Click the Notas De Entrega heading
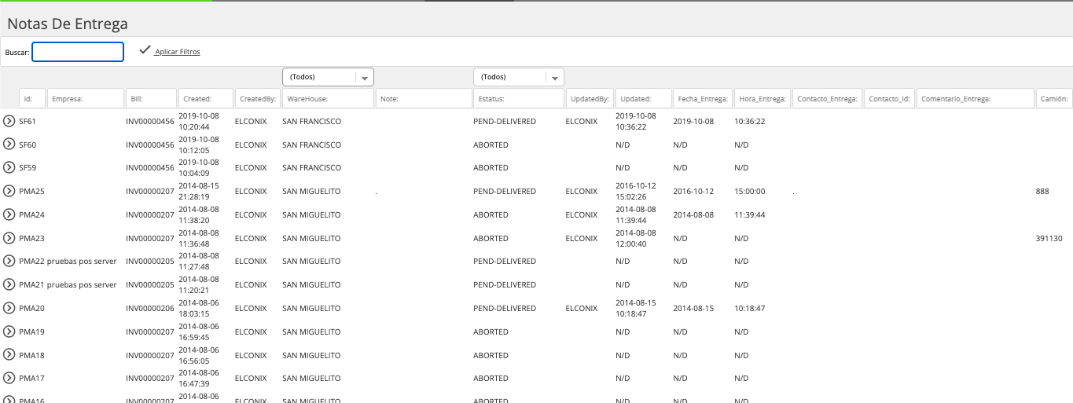 (68, 24)
